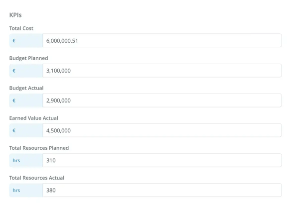Place cursor in the field showing 380
The height and width of the screenshot is (206, 300).
pyautogui.click(x=162, y=191)
